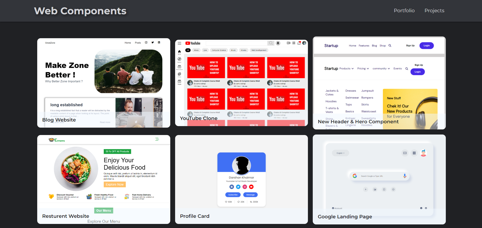This screenshot has height=228, width=482.
Task: Open the Blog Website project card
Action: [104, 83]
